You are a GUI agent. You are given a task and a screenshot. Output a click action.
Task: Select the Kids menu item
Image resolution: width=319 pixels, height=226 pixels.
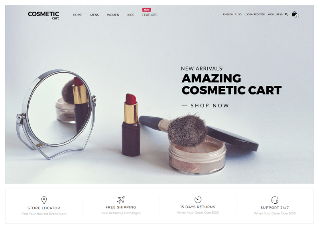131,15
